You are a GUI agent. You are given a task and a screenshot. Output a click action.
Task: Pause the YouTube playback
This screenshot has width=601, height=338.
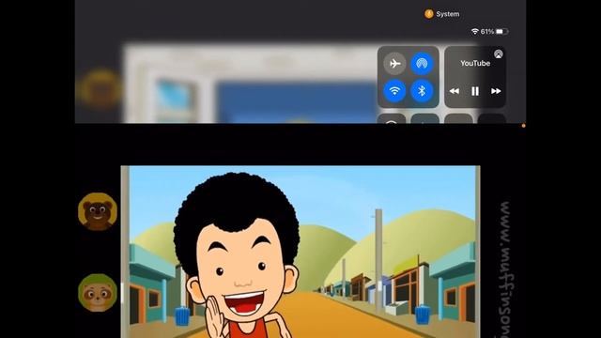pos(475,91)
